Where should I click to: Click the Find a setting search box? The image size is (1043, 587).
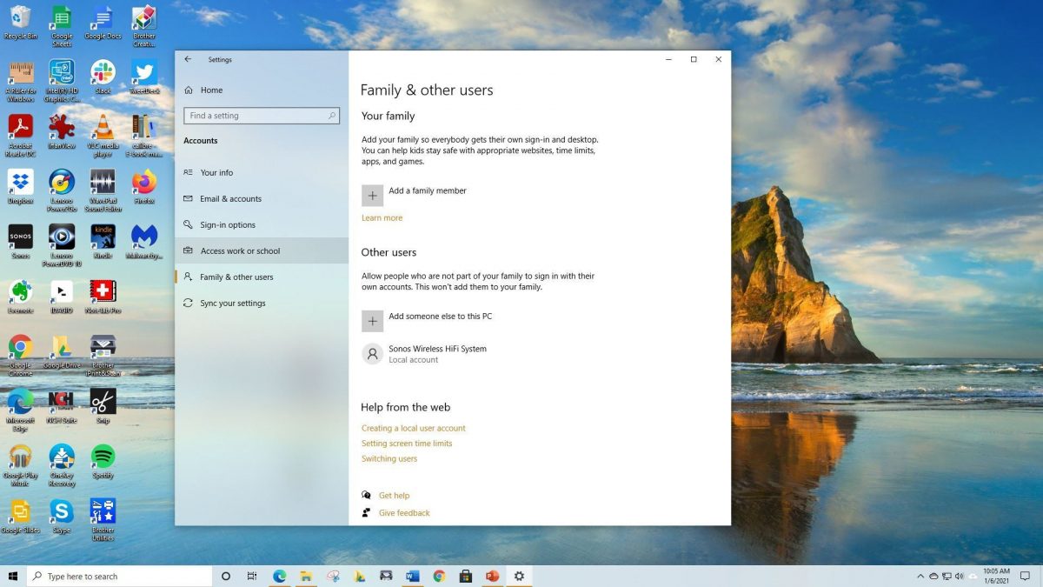pyautogui.click(x=257, y=116)
